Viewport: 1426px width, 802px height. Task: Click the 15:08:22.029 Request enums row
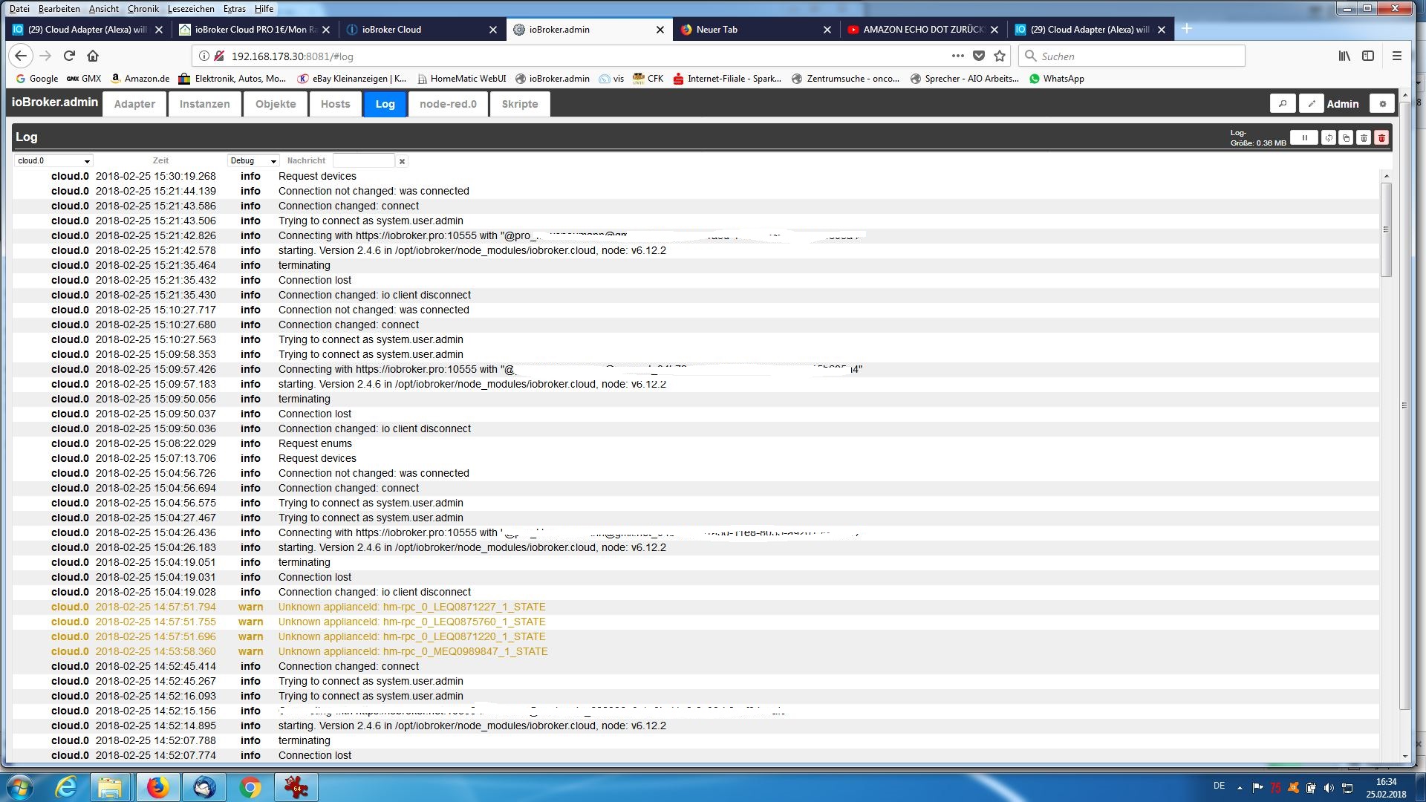point(695,443)
